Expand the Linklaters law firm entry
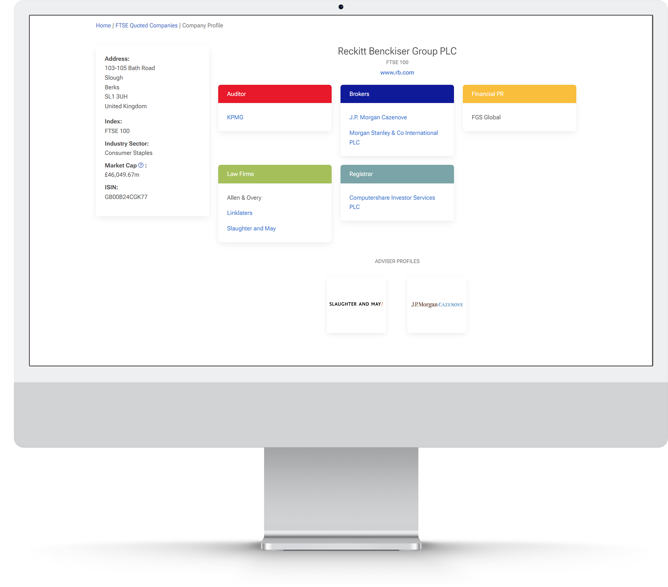Screen dimensions: 668x587 [x=239, y=213]
